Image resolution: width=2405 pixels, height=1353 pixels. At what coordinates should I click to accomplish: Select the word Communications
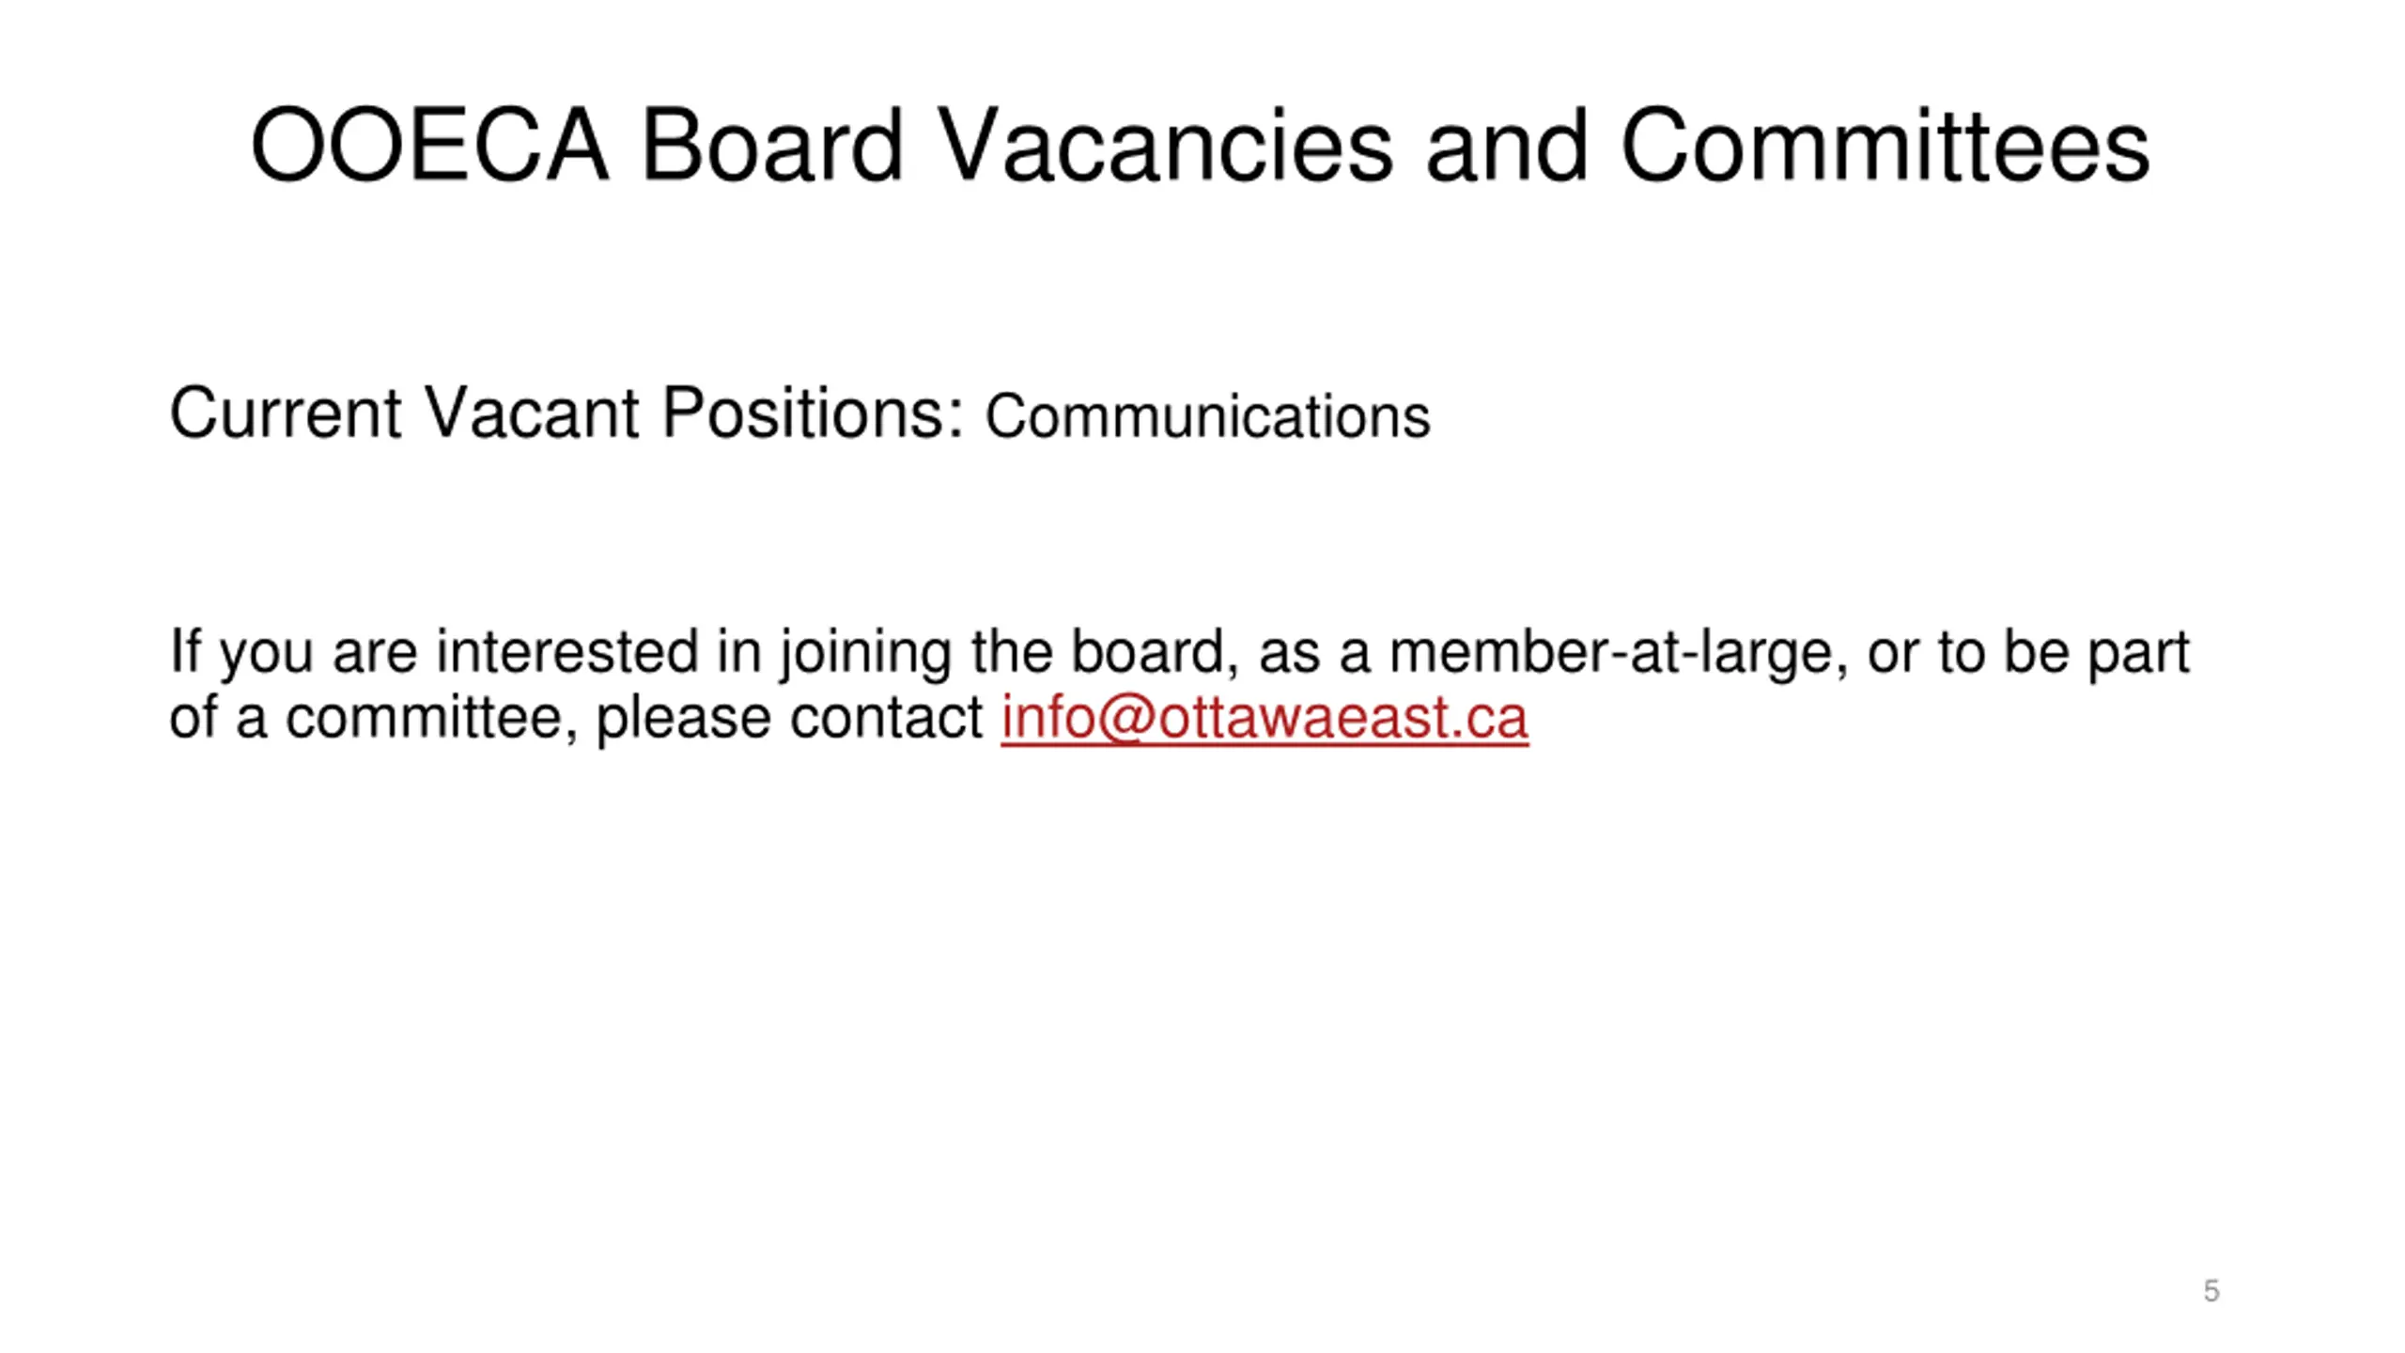tap(1207, 416)
